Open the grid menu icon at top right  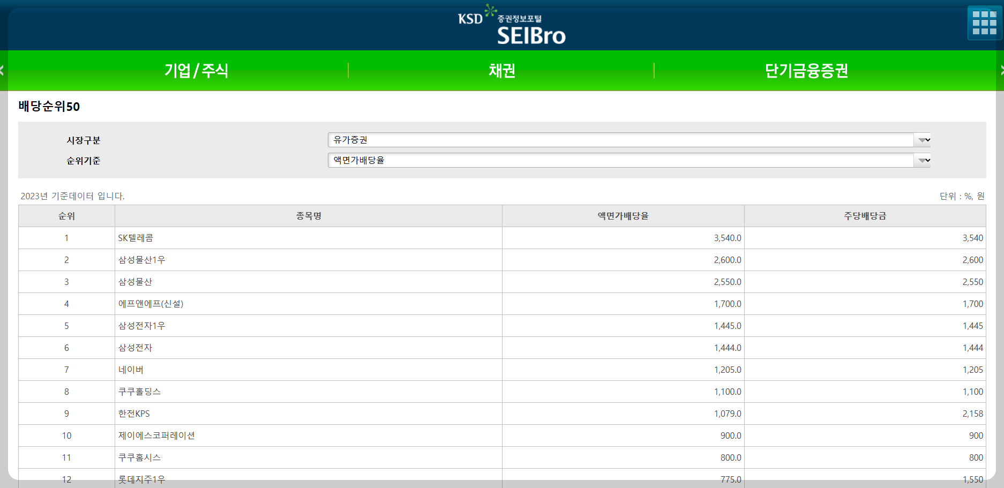[x=985, y=23]
